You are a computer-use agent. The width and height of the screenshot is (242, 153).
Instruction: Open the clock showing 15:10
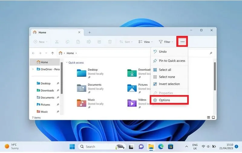point(226,147)
